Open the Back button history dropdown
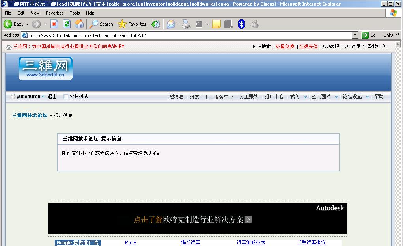Viewport: 403px width, 246px height. coord(27,24)
